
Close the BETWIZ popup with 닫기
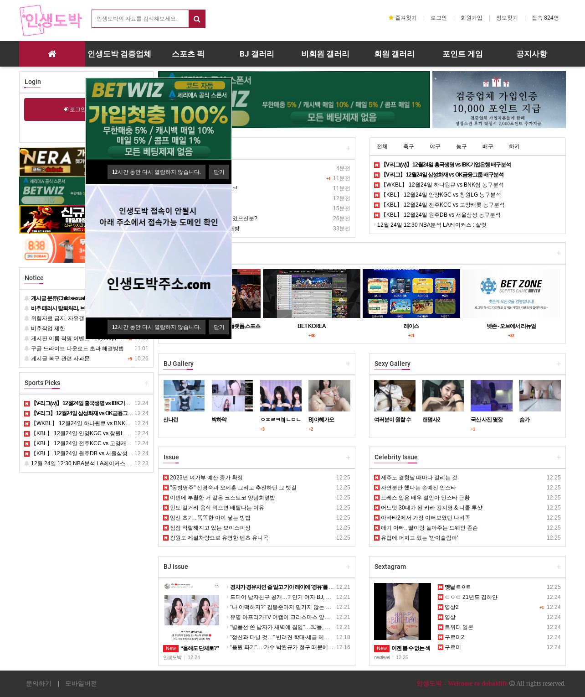pyautogui.click(x=219, y=172)
